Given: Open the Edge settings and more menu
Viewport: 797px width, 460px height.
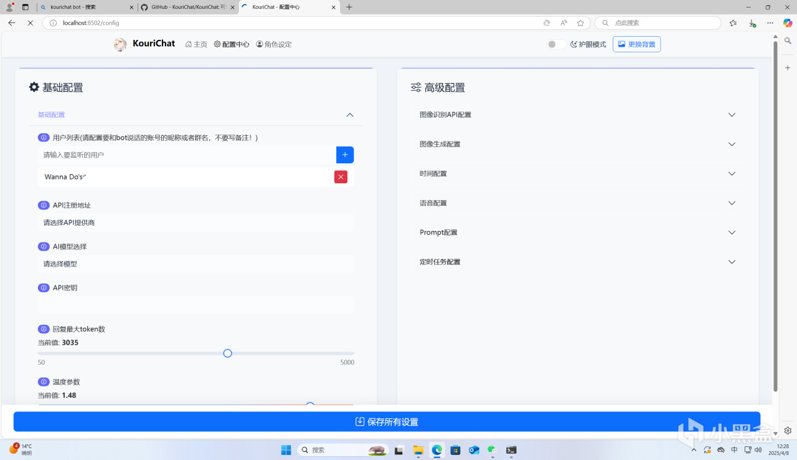Looking at the screenshot, I should (771, 23).
